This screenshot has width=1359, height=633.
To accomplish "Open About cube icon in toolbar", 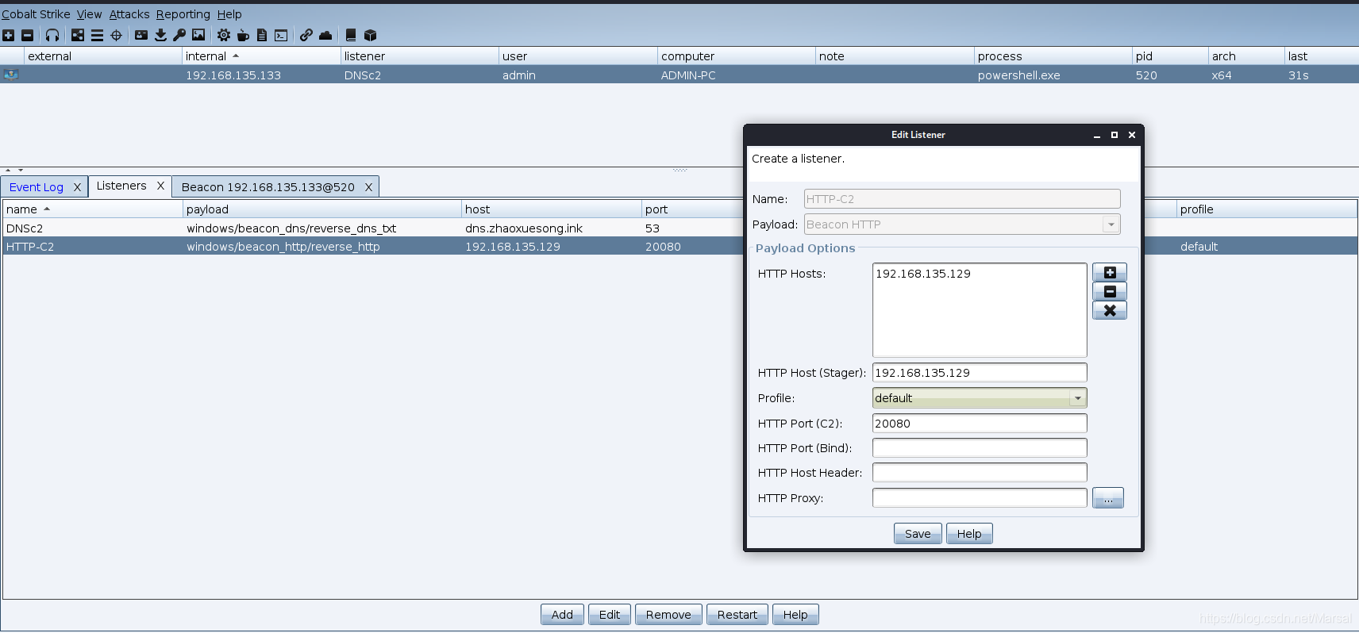I will 370,35.
